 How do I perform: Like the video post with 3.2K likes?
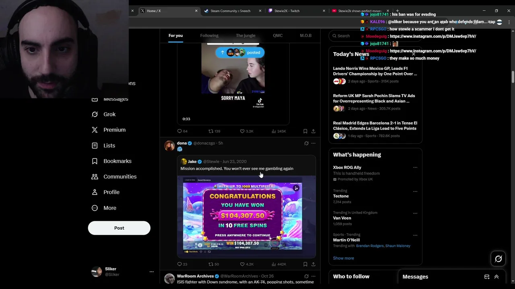247,131
